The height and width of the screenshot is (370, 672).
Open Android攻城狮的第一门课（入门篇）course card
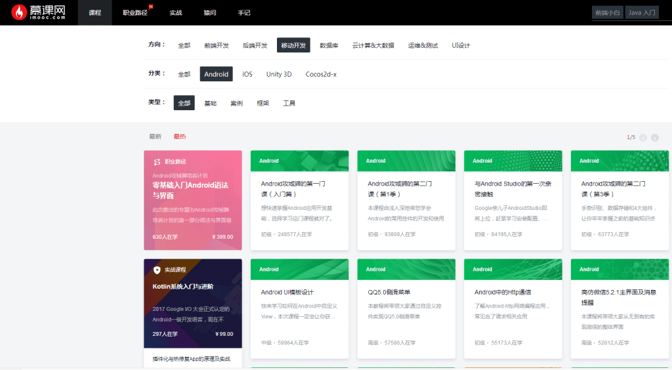299,200
